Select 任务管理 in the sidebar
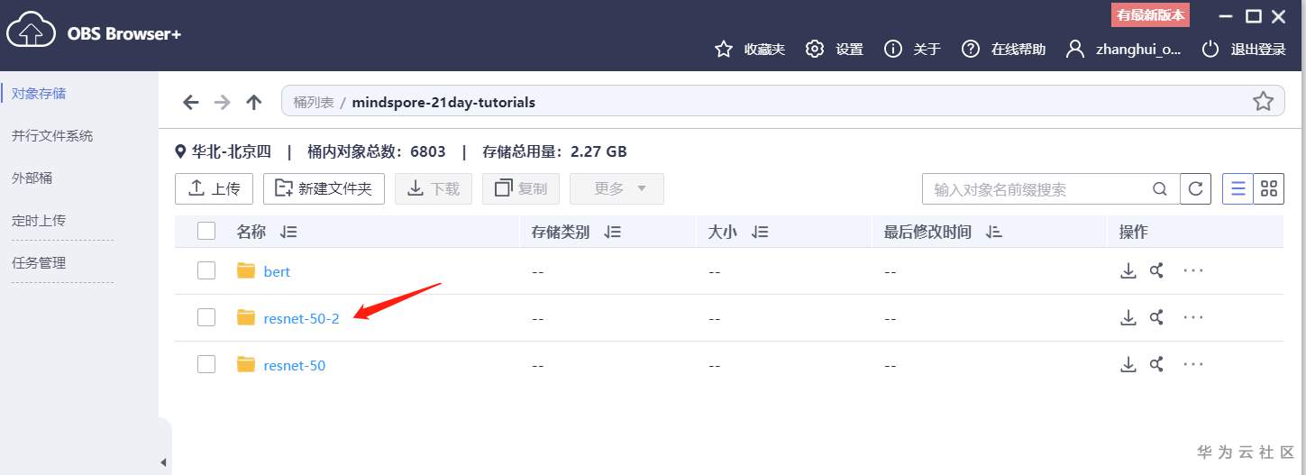 [39, 263]
